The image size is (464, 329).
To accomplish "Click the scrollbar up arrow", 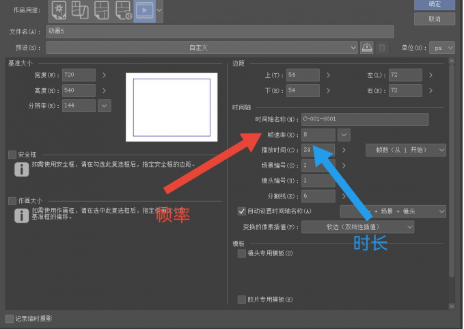I will (452, 61).
